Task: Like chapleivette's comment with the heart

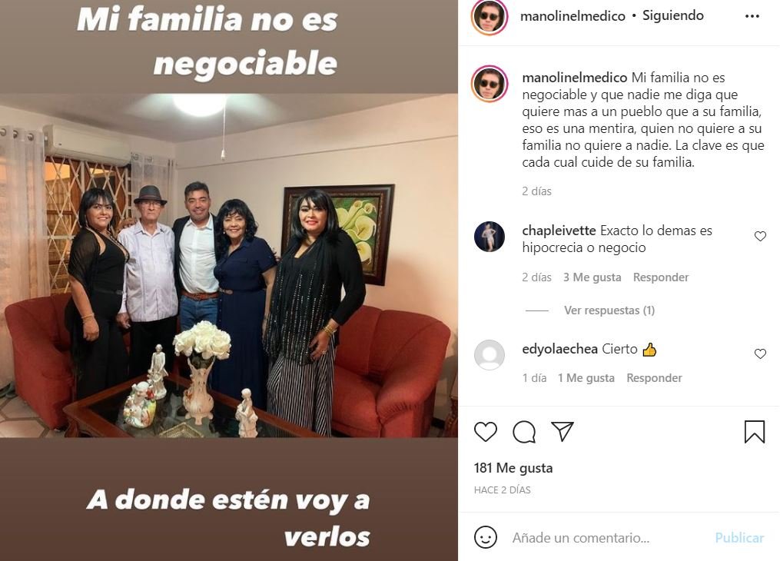Action: [760, 236]
